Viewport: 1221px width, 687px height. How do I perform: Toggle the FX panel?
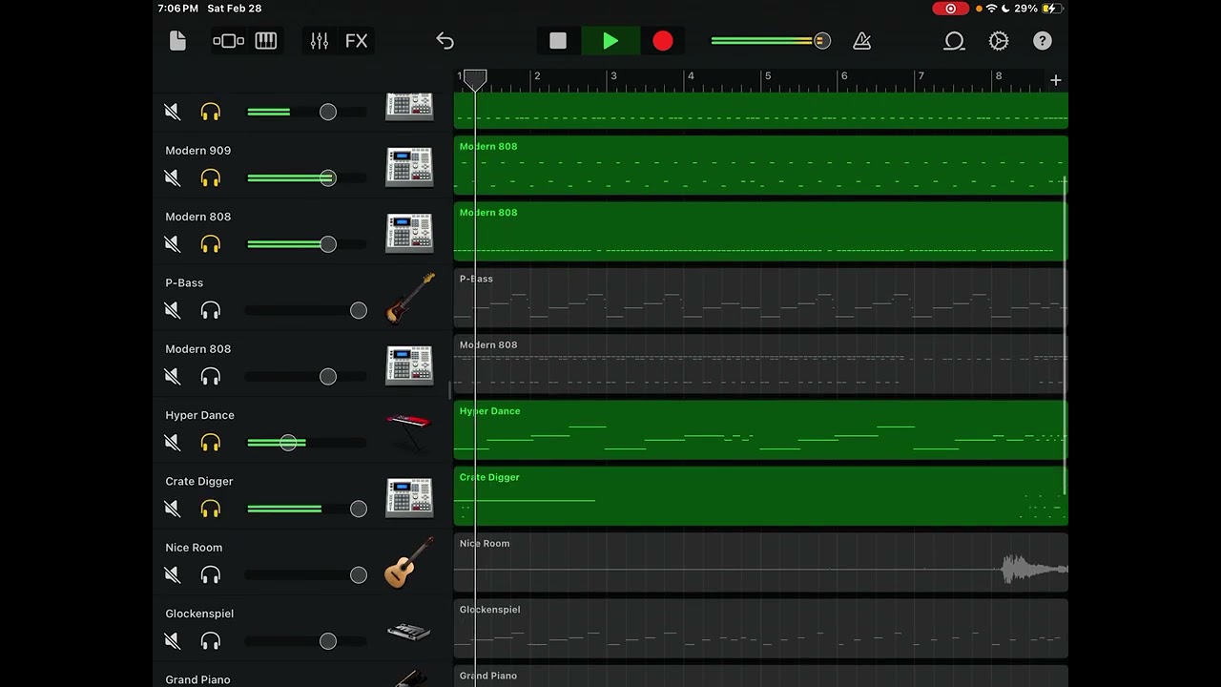[357, 41]
